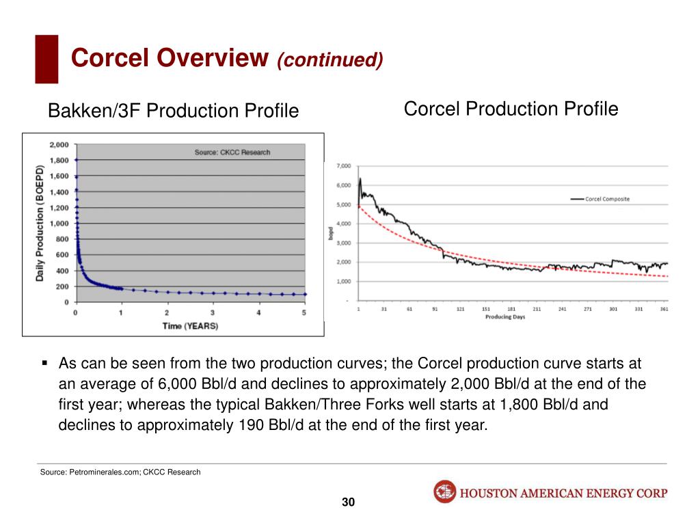Click the 361 tick on Producing Days axis
Screen dimensions: 700x525
click(664, 309)
